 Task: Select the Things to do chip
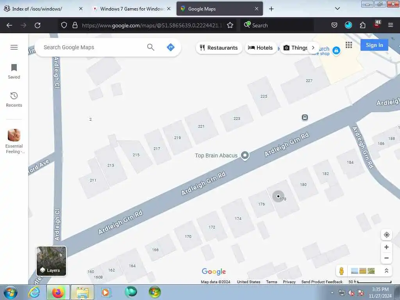click(x=296, y=48)
